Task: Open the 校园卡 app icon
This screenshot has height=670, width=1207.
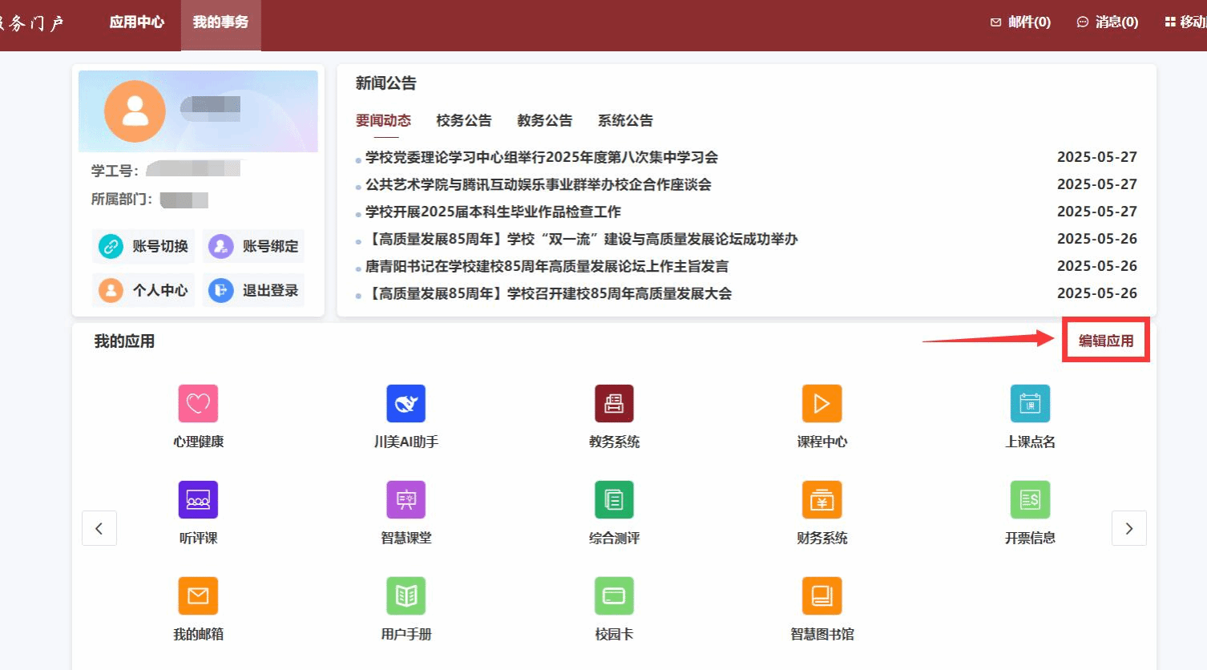Action: (614, 596)
